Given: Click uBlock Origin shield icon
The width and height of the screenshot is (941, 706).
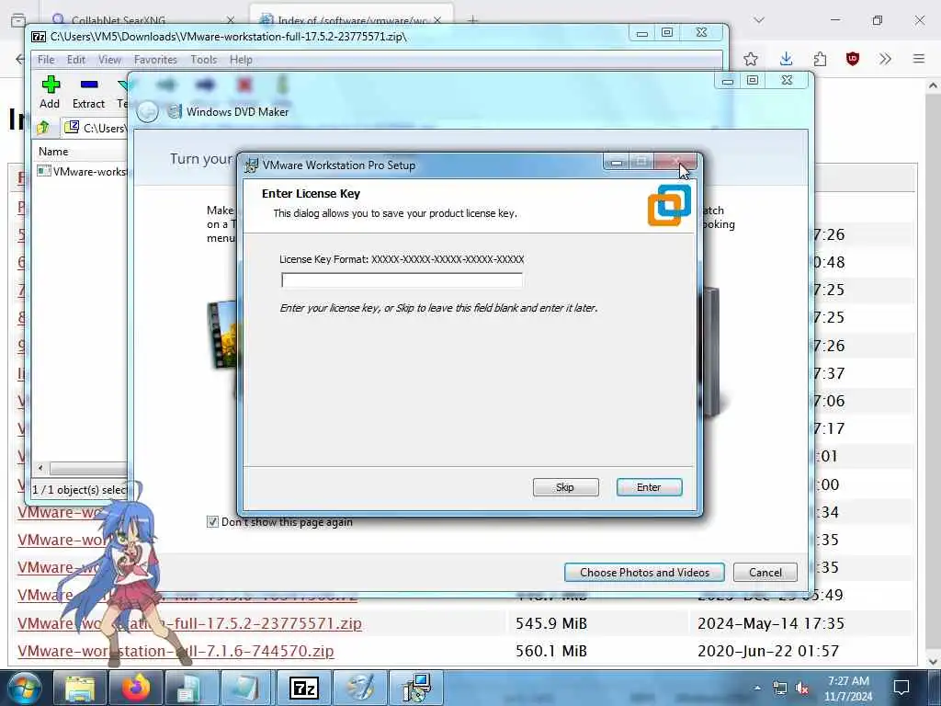Looking at the screenshot, I should tap(852, 59).
